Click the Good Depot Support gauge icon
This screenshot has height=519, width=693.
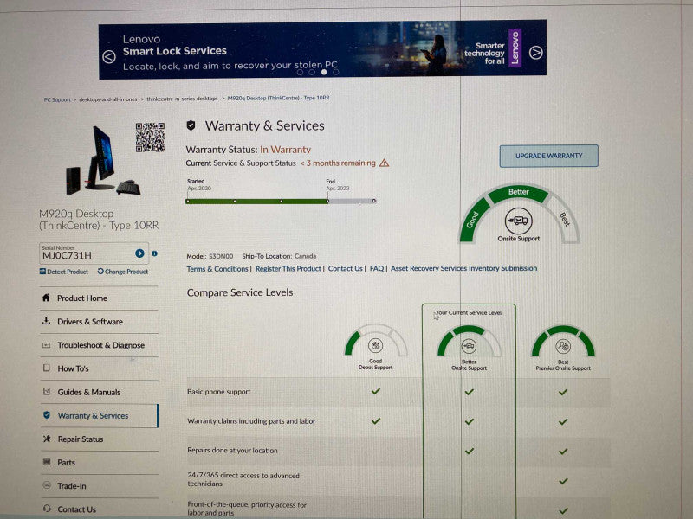point(376,345)
